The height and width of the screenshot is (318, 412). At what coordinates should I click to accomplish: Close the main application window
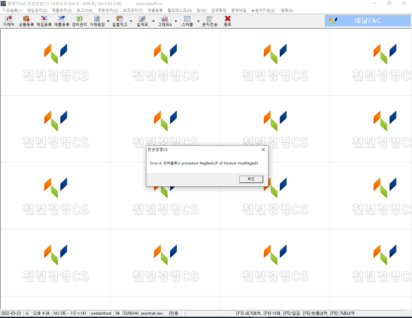[404, 4]
